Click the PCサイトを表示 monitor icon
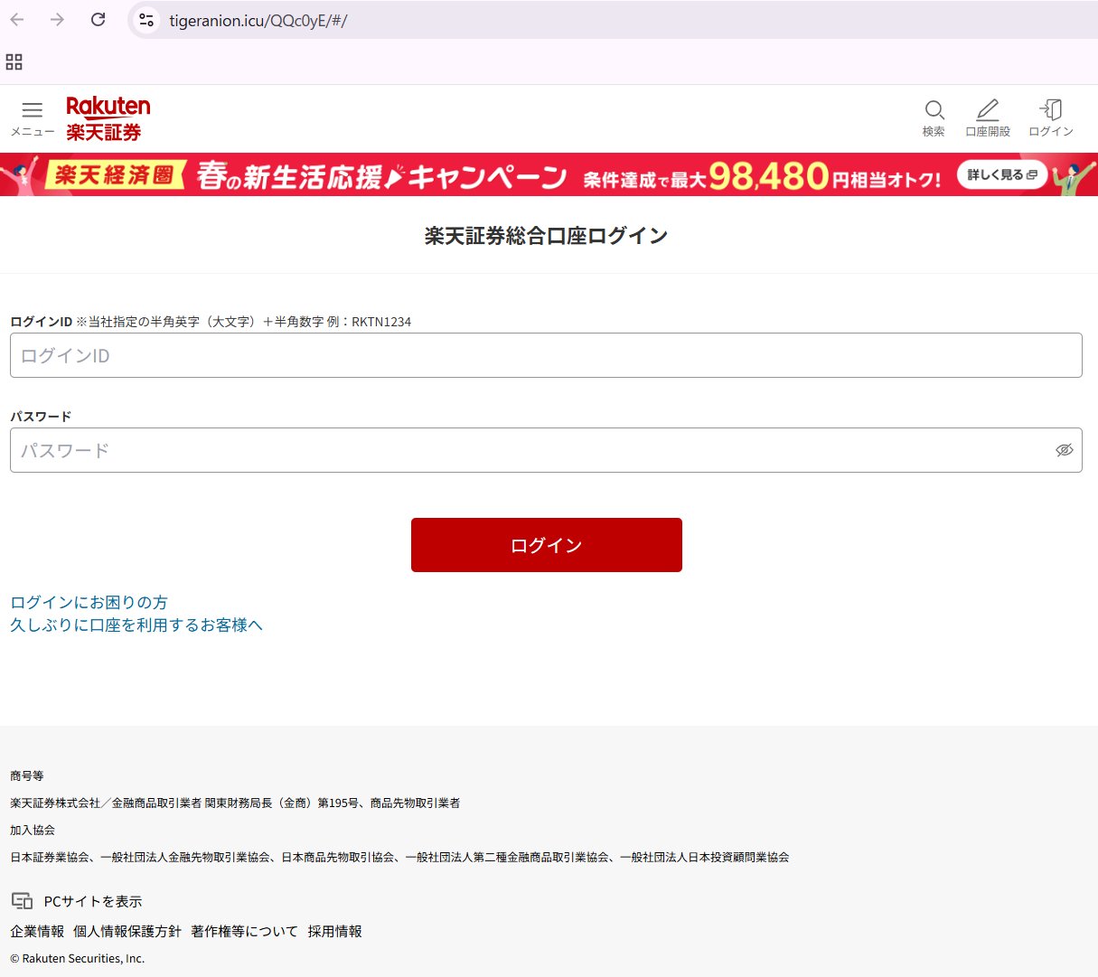The image size is (1098, 977). point(22,900)
